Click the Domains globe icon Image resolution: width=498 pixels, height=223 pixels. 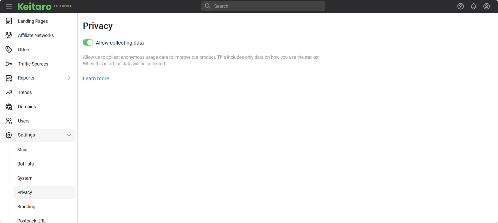[x=9, y=107]
